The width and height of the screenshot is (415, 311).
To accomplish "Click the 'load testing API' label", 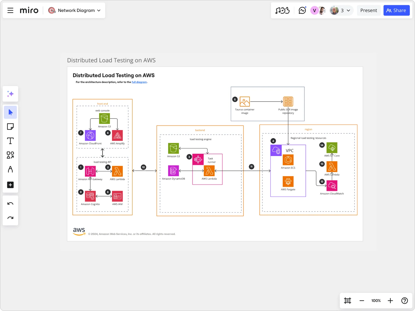I will (102, 162).
